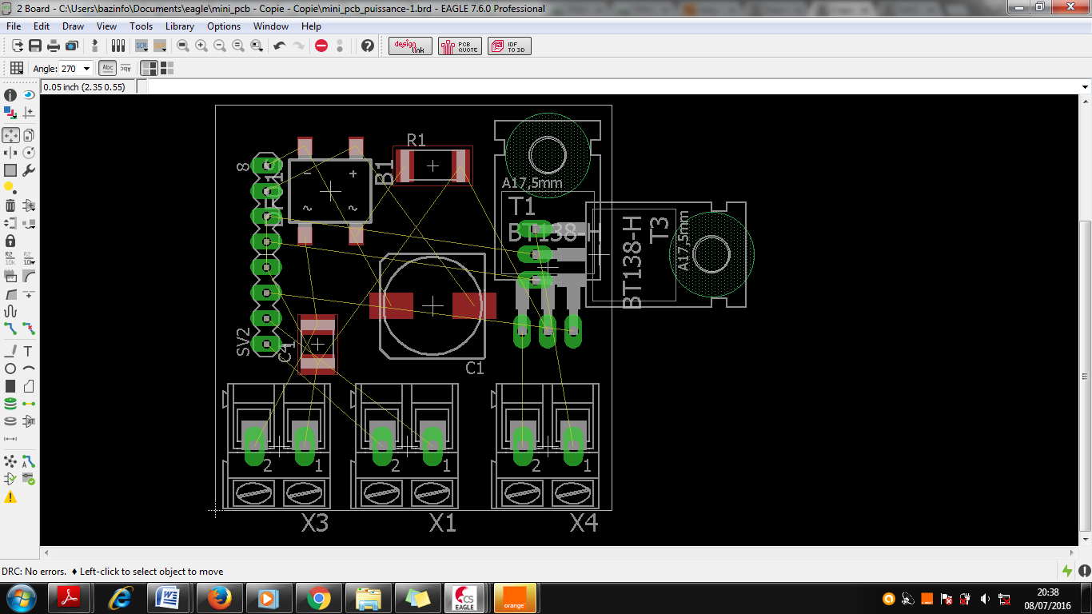Toggle the alternate grid layout button
The width and height of the screenshot is (1092, 614).
[x=167, y=69]
